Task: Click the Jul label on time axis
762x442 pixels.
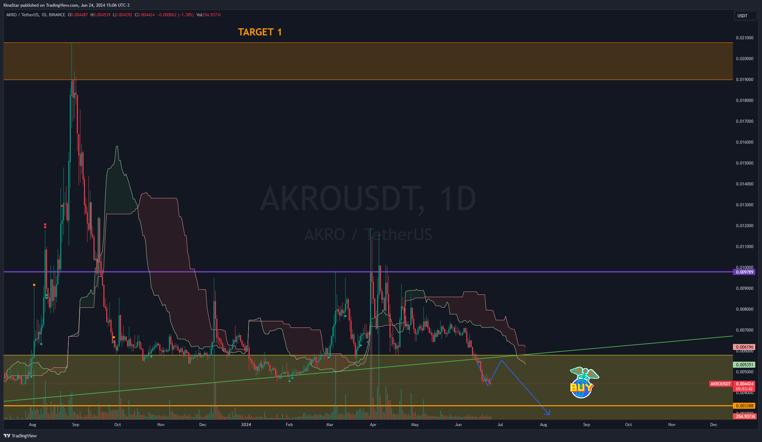Action: [x=500, y=425]
